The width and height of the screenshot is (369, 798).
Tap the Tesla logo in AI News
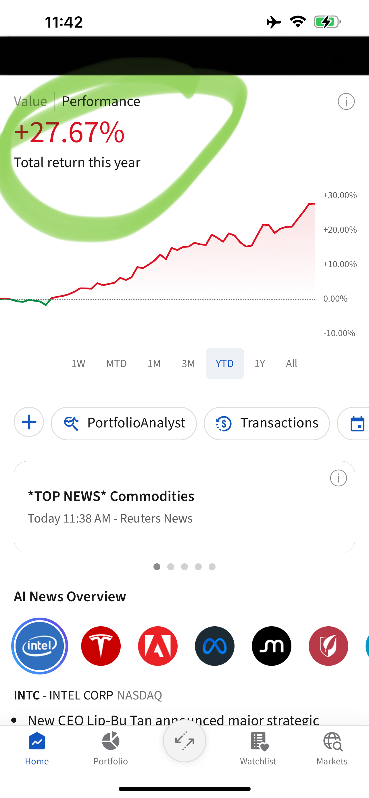pos(101,646)
